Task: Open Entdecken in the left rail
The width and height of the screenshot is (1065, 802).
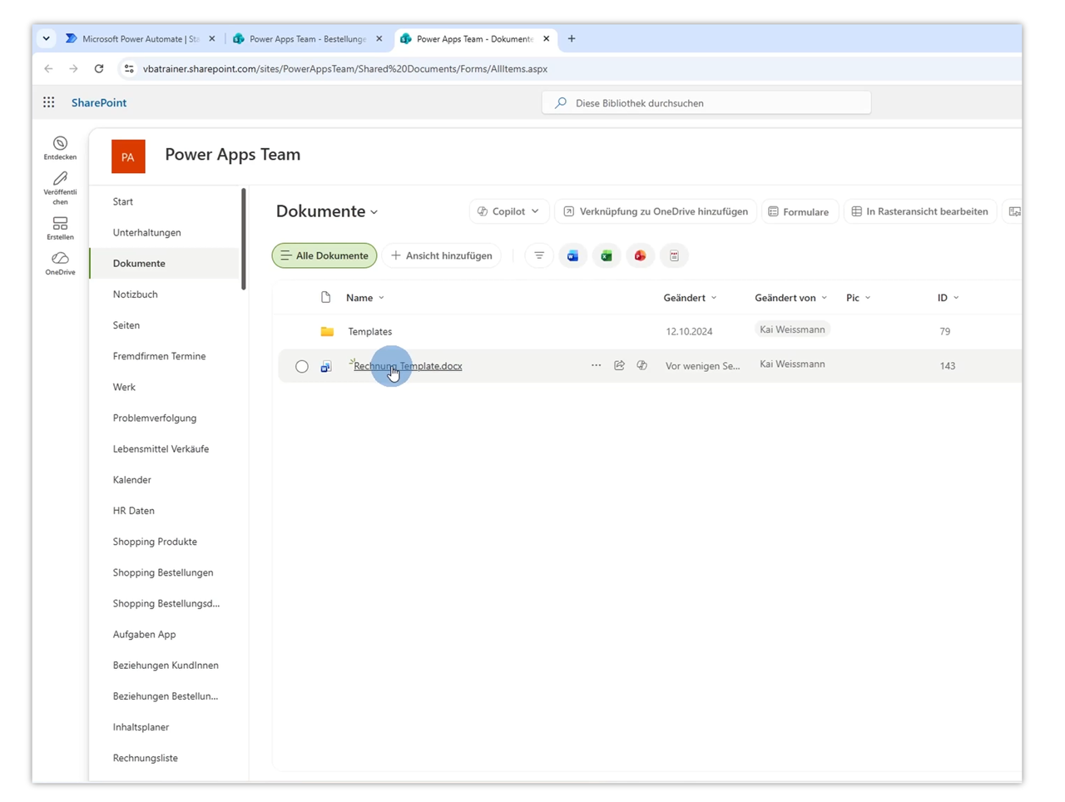Action: (x=60, y=148)
